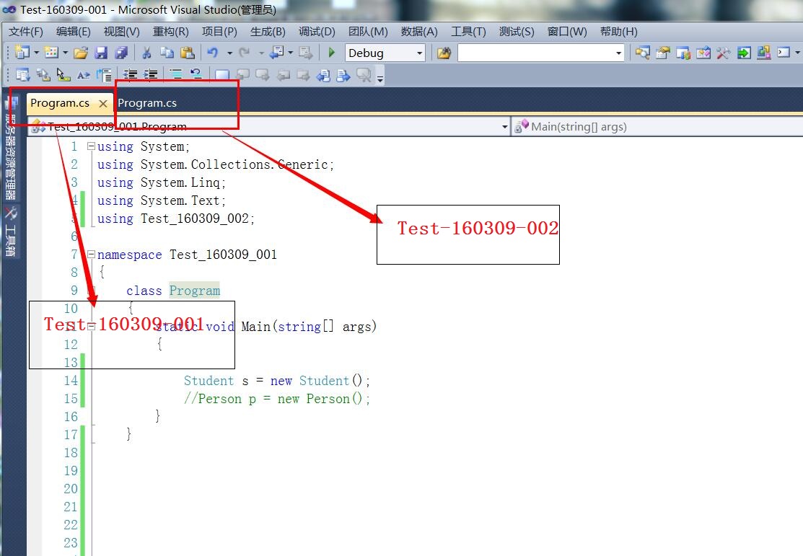803x556 pixels.
Task: Open the 服务器资源管理器 side tab
Action: [10, 146]
